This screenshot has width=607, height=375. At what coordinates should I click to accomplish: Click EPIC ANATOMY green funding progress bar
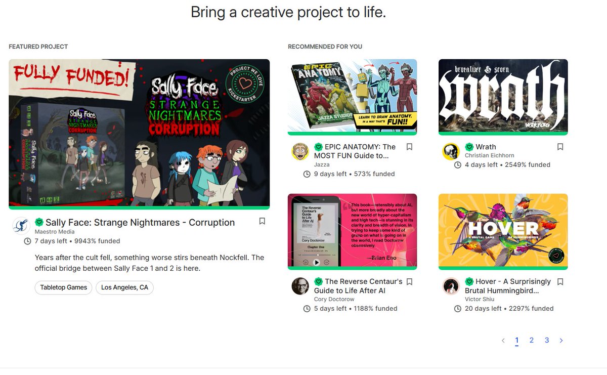353,134
